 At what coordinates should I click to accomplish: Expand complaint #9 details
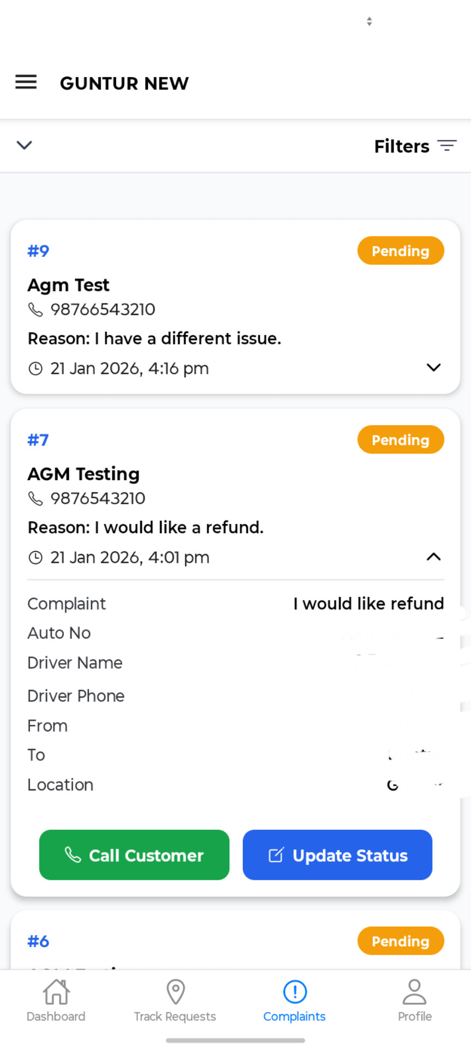point(433,367)
